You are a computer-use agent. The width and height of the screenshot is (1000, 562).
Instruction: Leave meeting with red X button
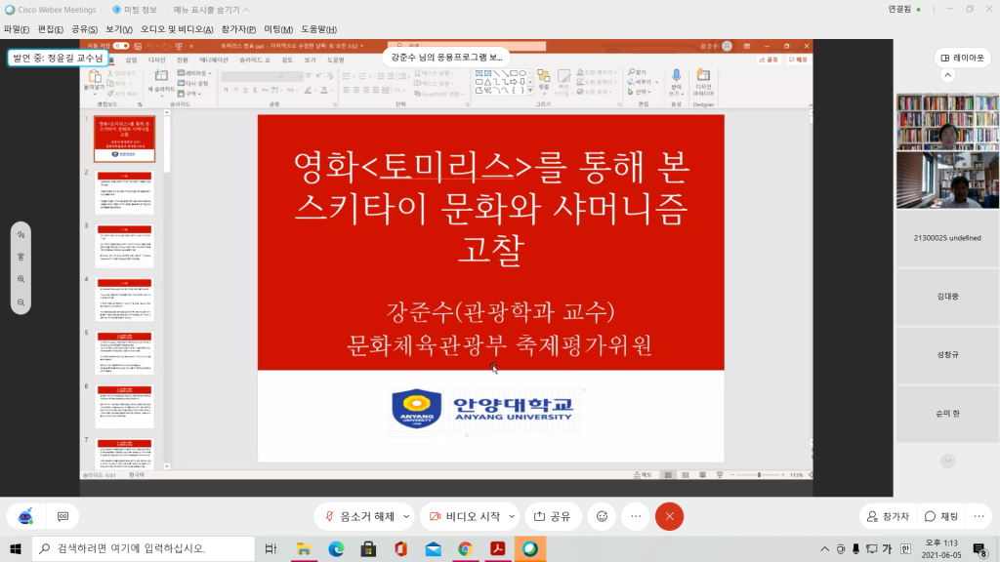tap(669, 516)
